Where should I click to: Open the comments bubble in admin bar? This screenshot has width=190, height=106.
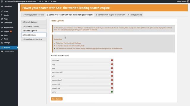pos(47,1)
